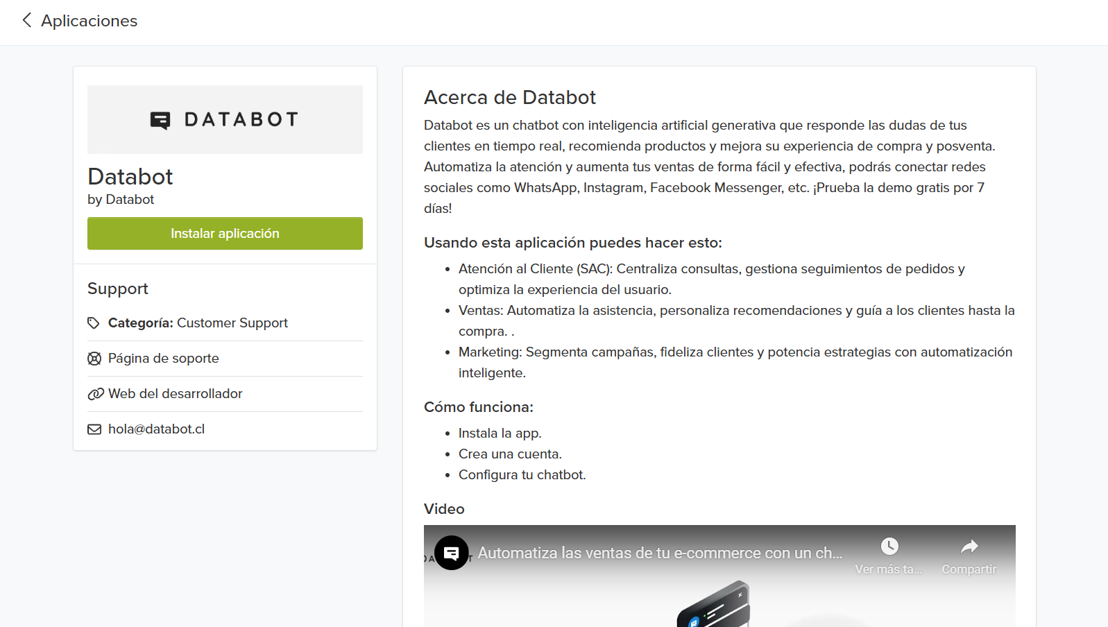1108x627 pixels.
Task: Click the Instalar aplicación button
Action: coord(225,233)
